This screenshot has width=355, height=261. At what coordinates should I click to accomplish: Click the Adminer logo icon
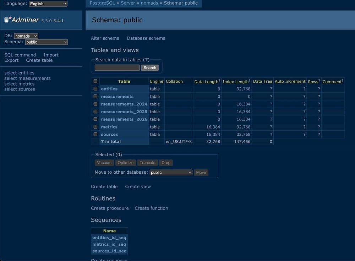7,20
